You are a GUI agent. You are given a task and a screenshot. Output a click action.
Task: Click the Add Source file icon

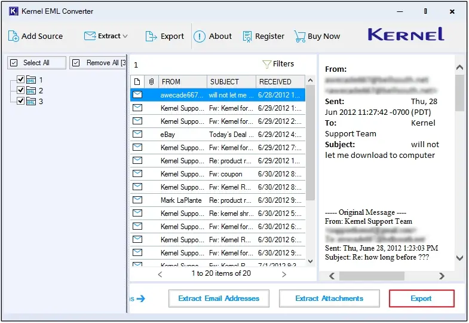click(14, 36)
